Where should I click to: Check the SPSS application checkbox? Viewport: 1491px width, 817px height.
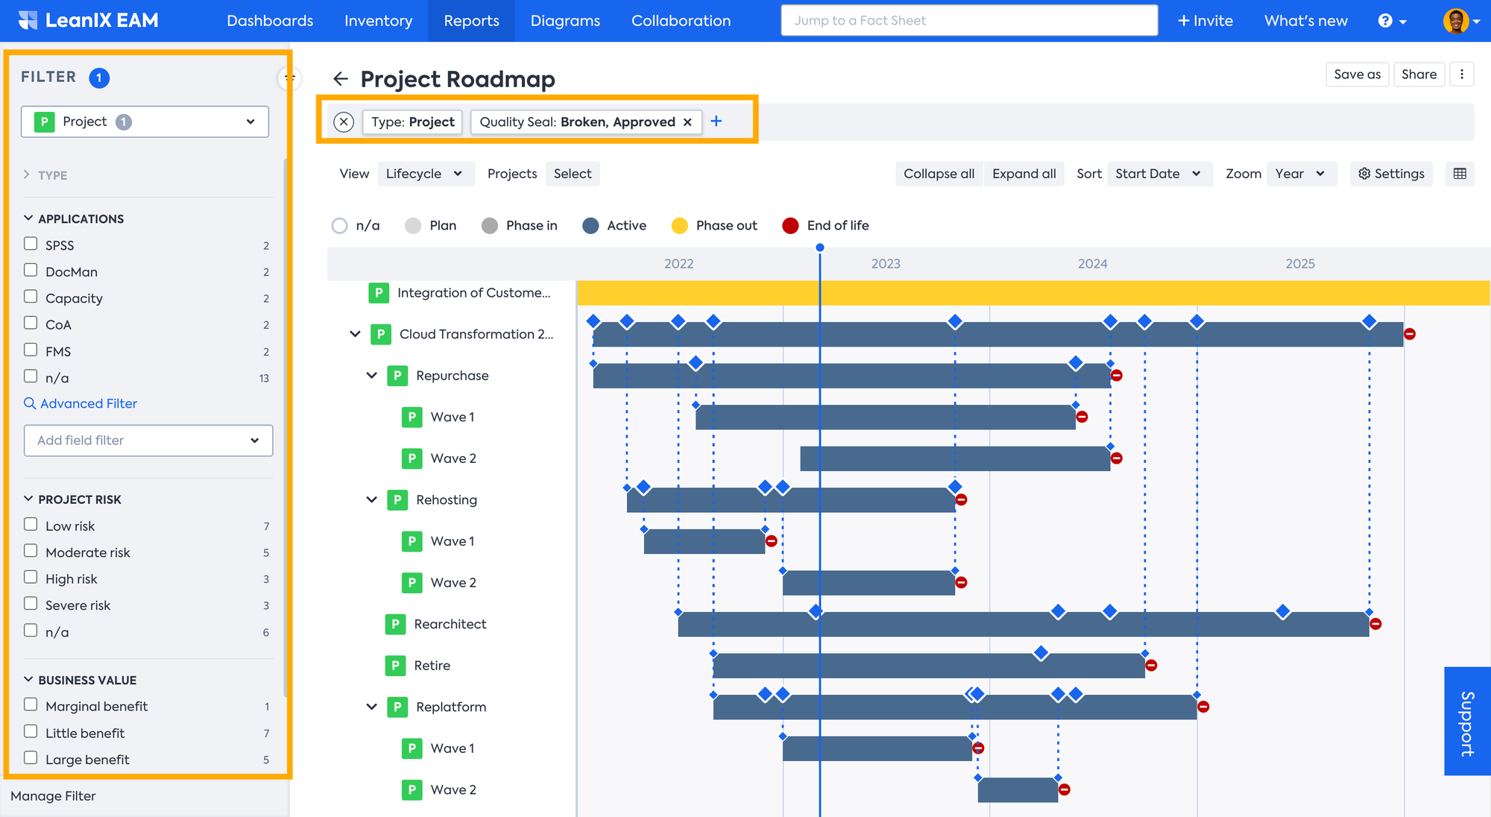[x=31, y=244]
